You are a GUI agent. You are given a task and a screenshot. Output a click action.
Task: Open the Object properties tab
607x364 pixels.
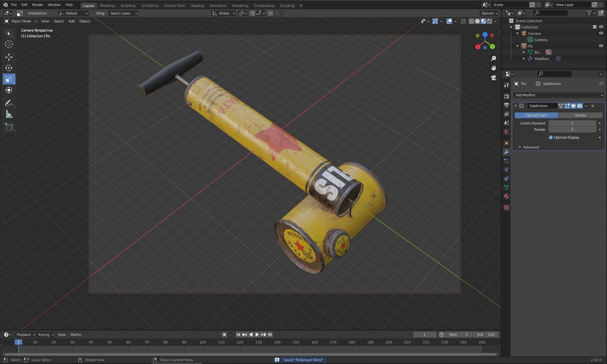pos(507,143)
